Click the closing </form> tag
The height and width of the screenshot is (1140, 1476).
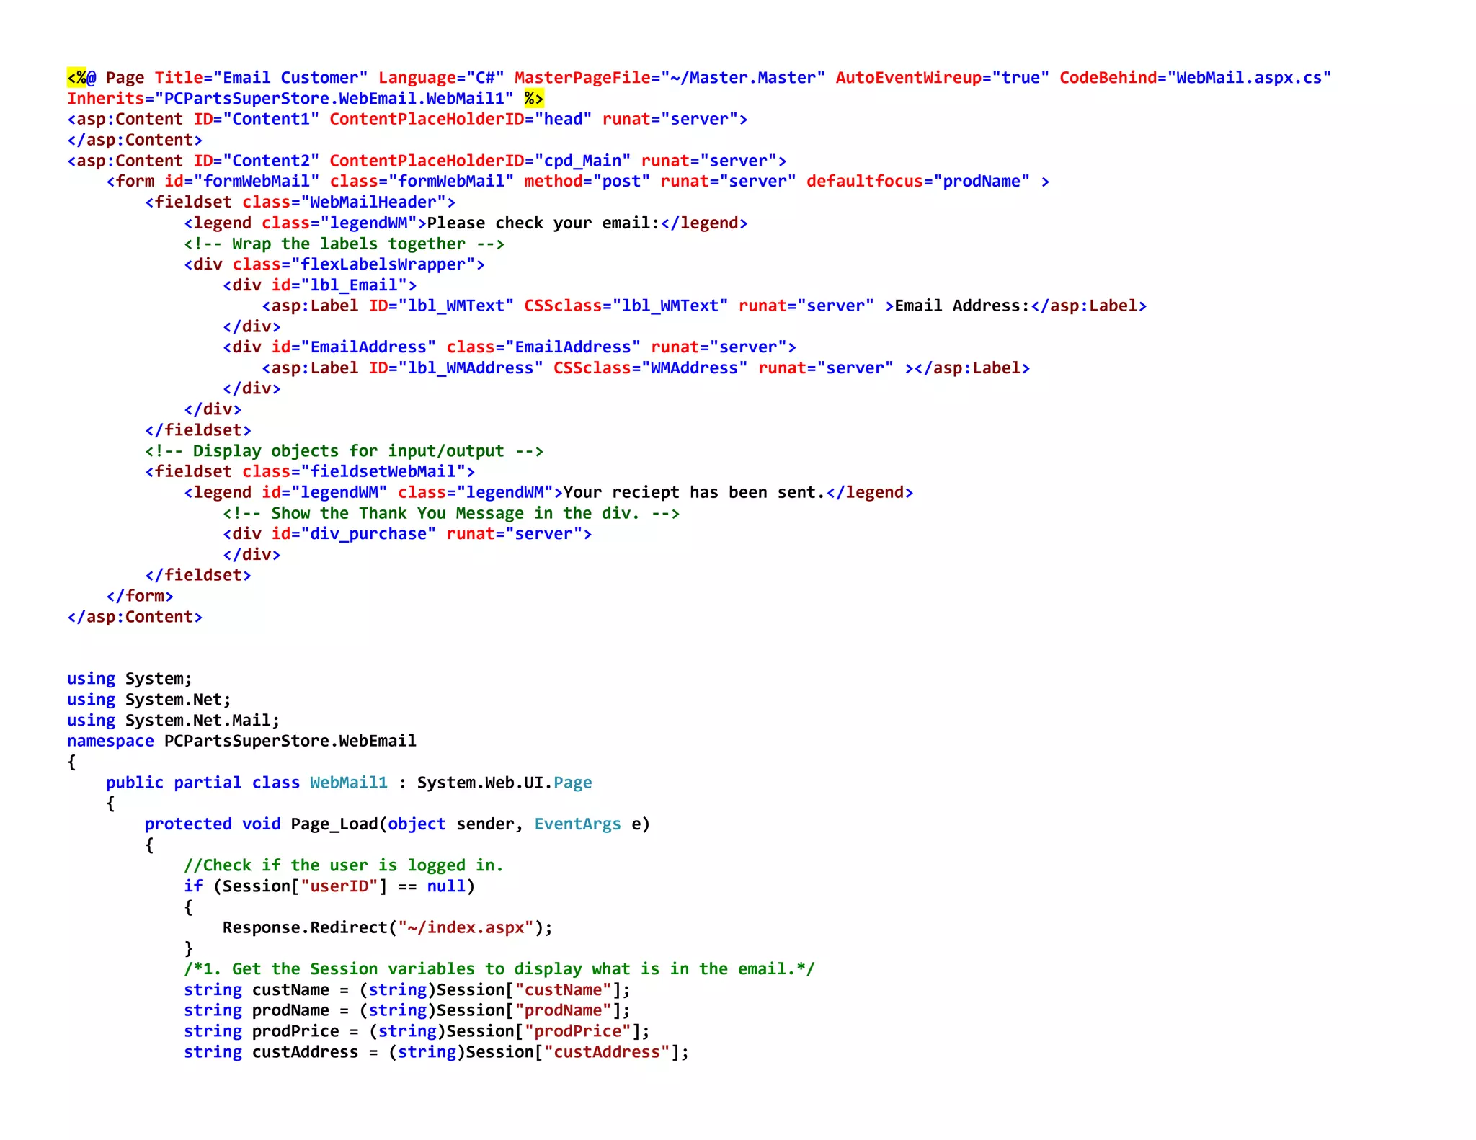pyautogui.click(x=140, y=596)
